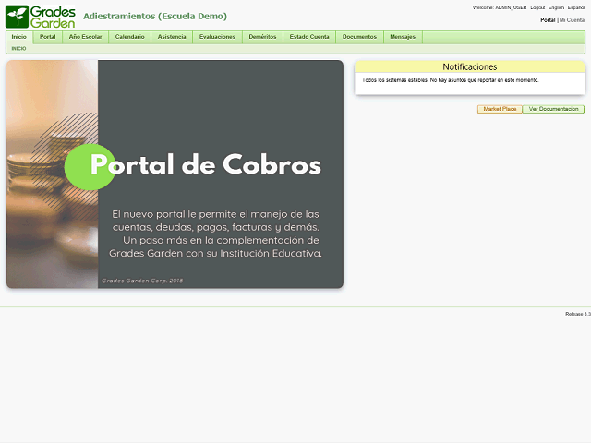Open the Evaluaciones menu
Screen dimensions: 591x443
(217, 37)
